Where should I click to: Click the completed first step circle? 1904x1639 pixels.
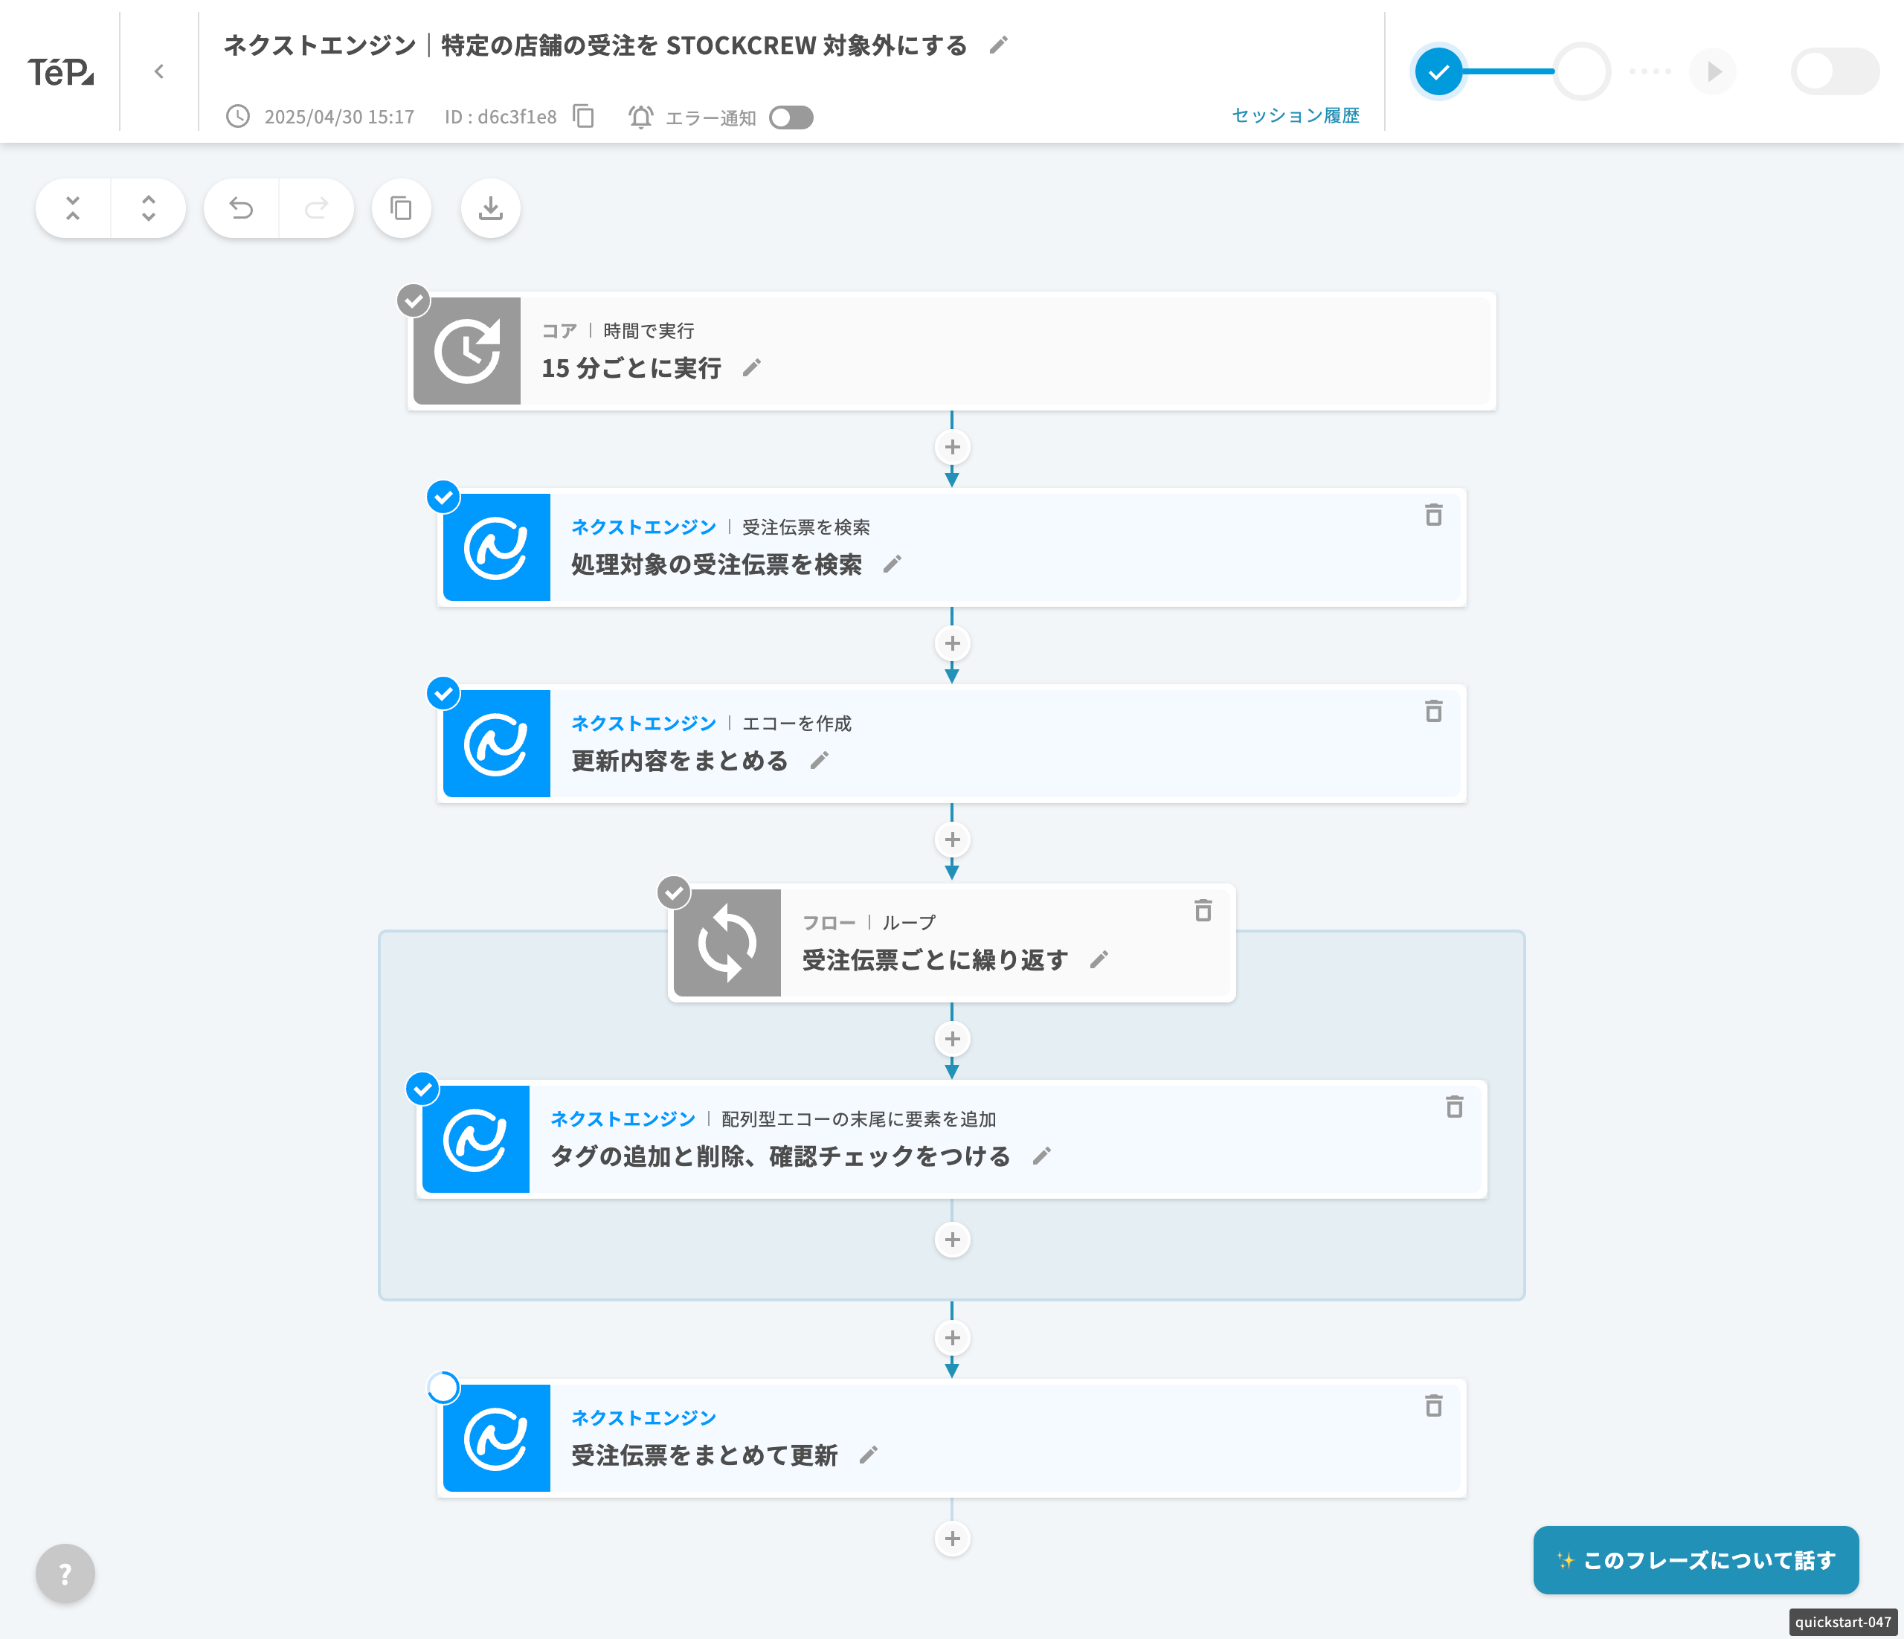tap(1438, 71)
